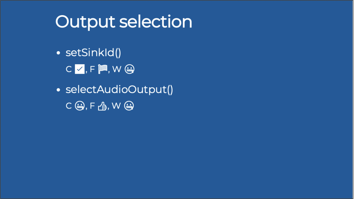Screen dimensions: 354x199
Task: Click zipper-mouth face after W under selectAudioOutput
Action: 129,106
